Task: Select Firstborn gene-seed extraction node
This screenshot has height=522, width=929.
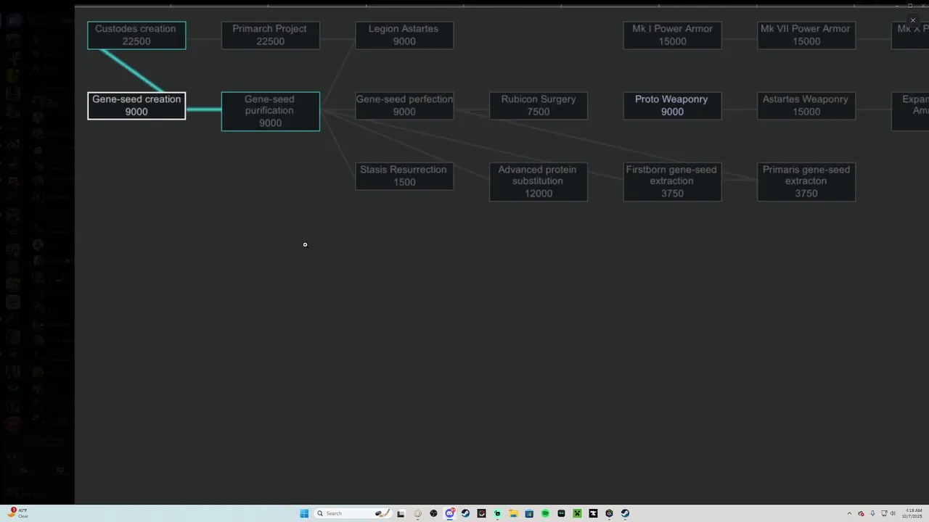Action: point(672,182)
